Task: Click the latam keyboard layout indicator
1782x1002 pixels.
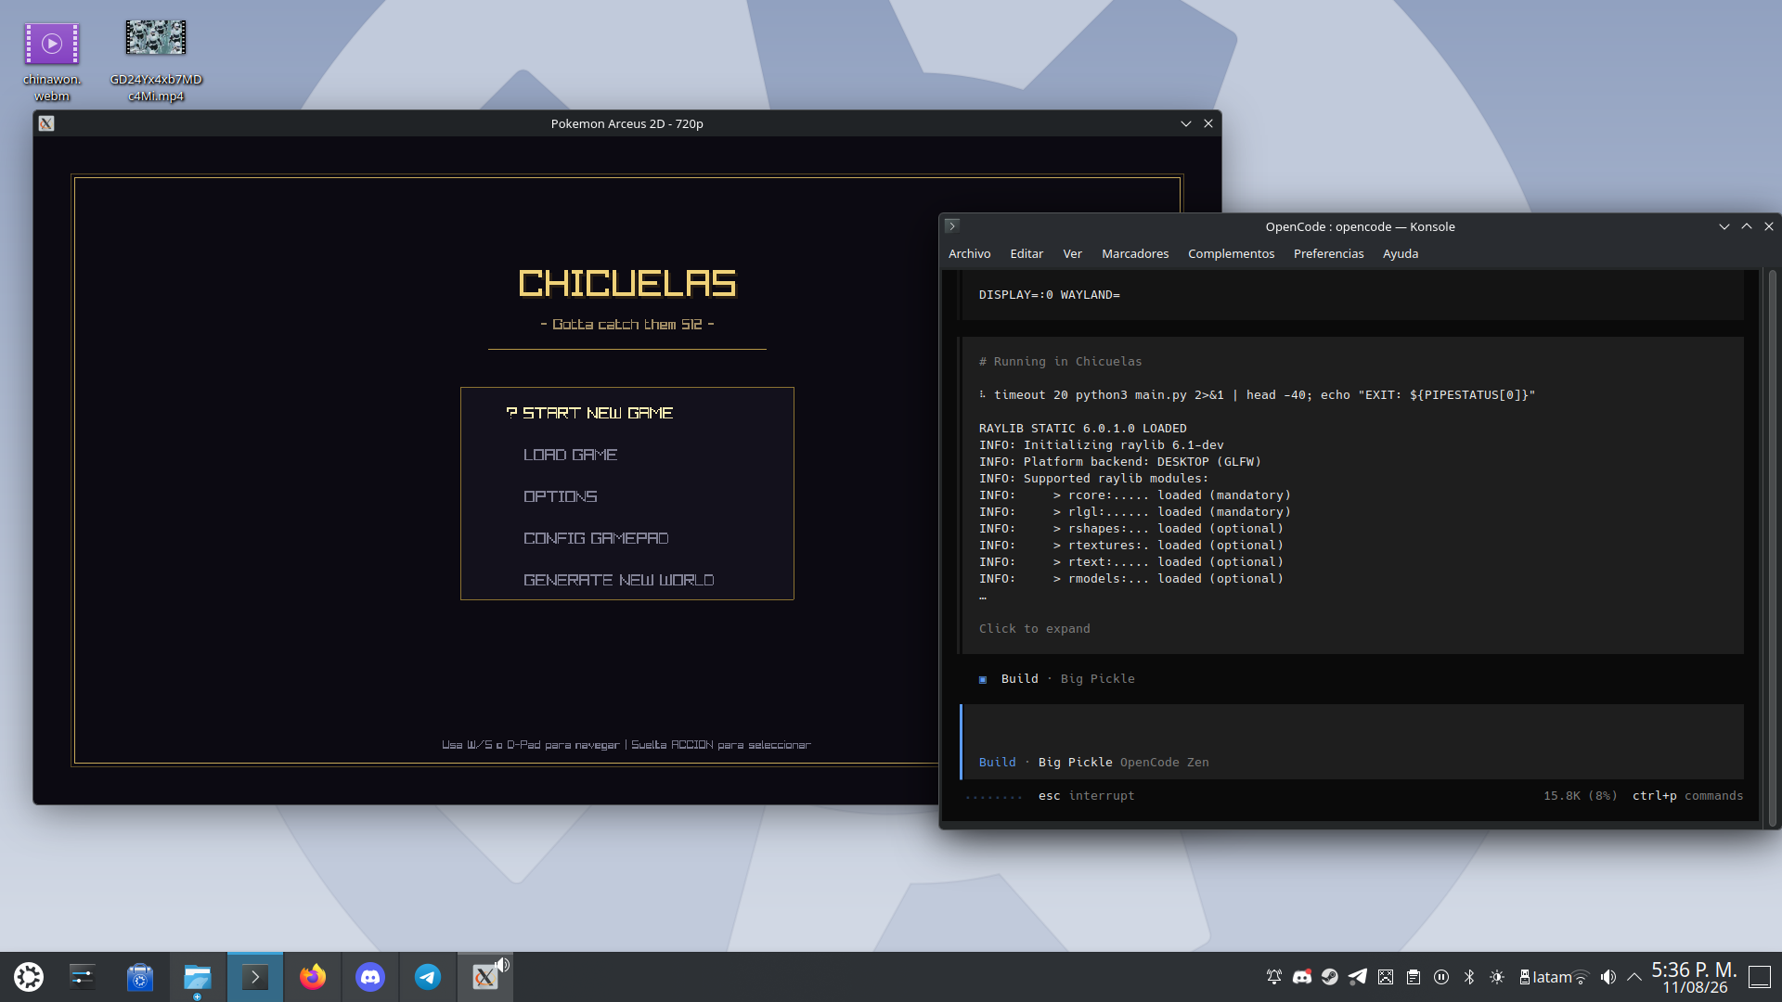Action: (1545, 977)
